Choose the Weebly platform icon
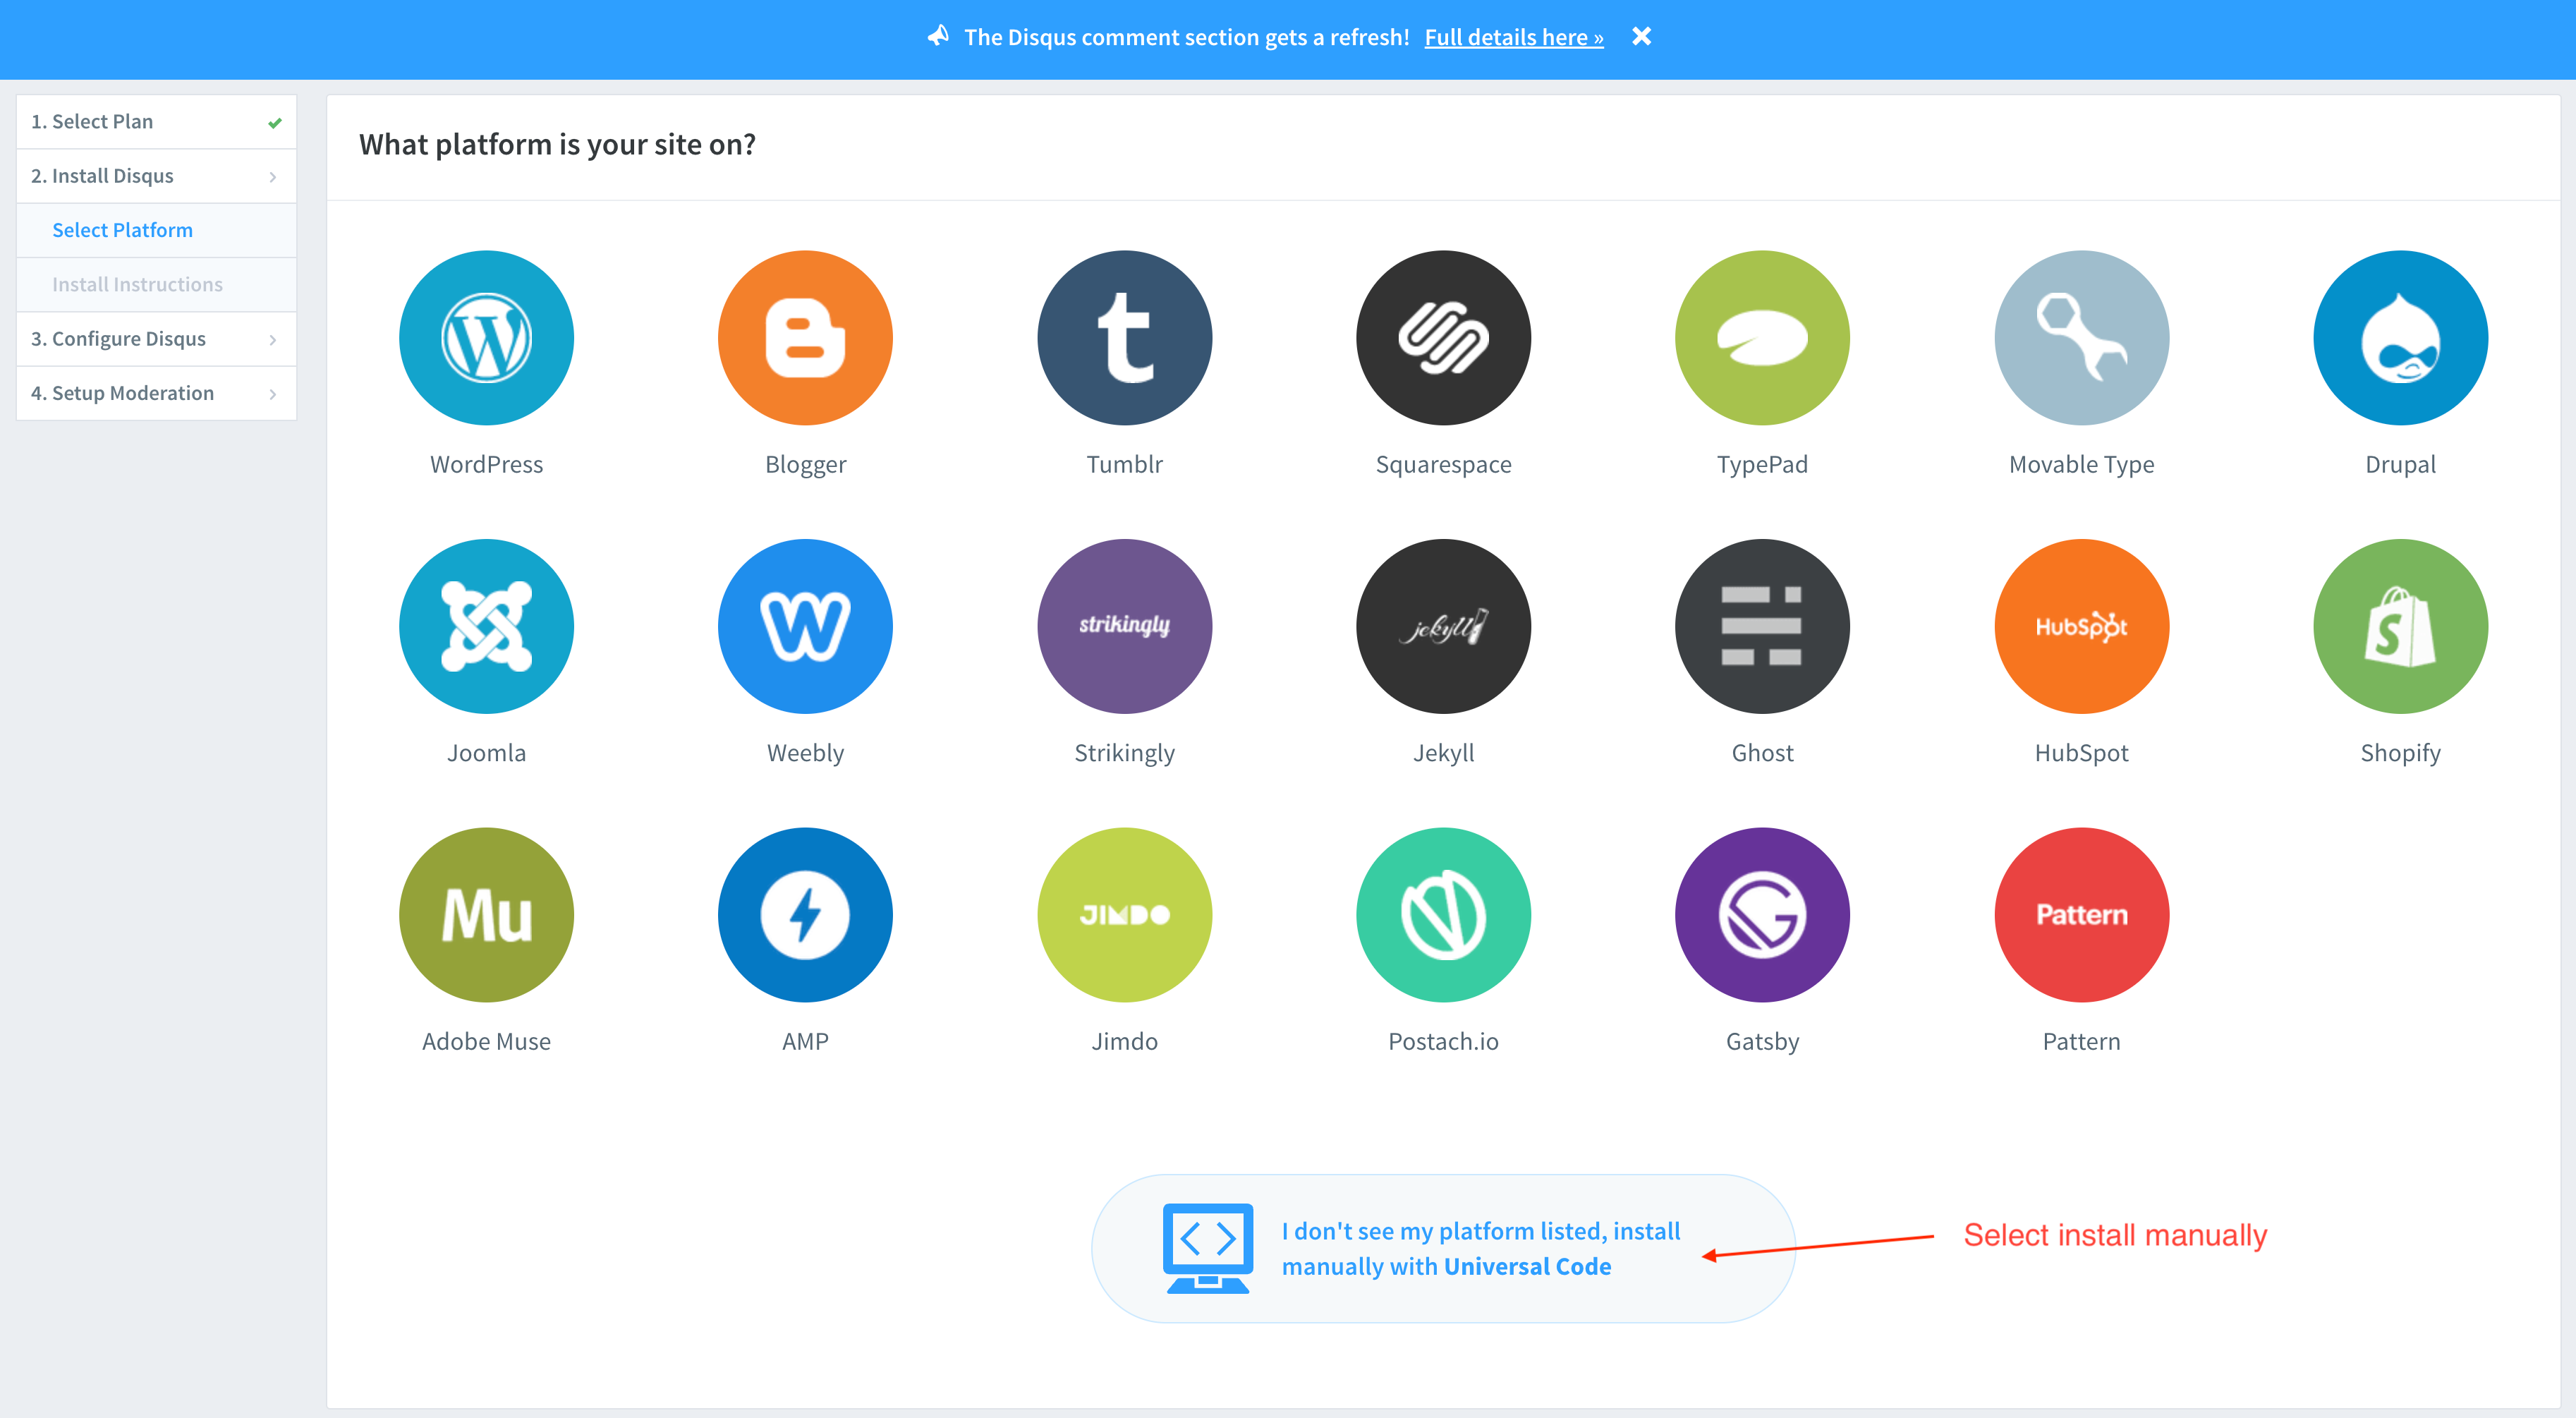 pyautogui.click(x=805, y=626)
